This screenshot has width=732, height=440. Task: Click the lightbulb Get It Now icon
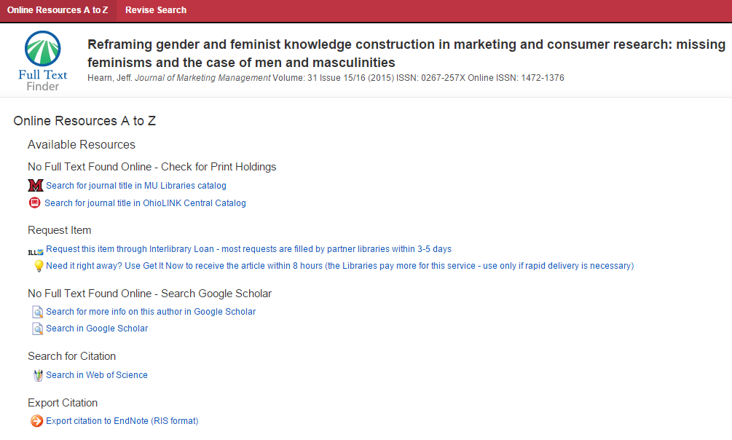coord(39,266)
